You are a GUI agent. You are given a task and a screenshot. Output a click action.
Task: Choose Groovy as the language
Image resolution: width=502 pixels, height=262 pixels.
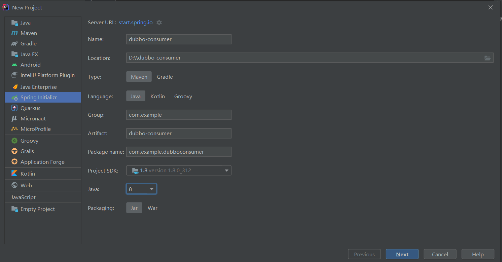[x=183, y=96]
